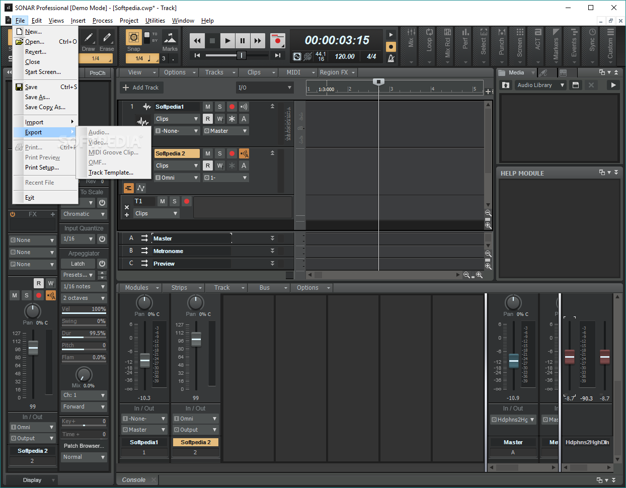Click the Media browser save icon
The height and width of the screenshot is (488, 626).
point(576,85)
